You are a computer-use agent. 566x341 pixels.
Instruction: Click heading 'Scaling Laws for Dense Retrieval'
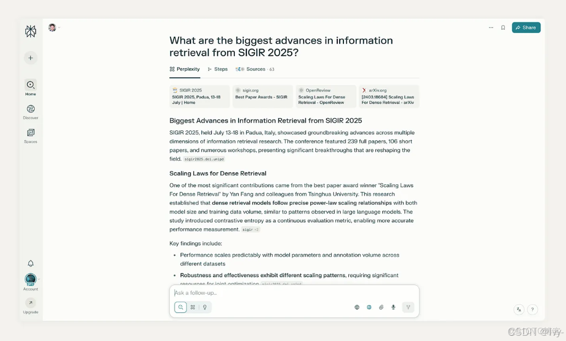pyautogui.click(x=218, y=173)
